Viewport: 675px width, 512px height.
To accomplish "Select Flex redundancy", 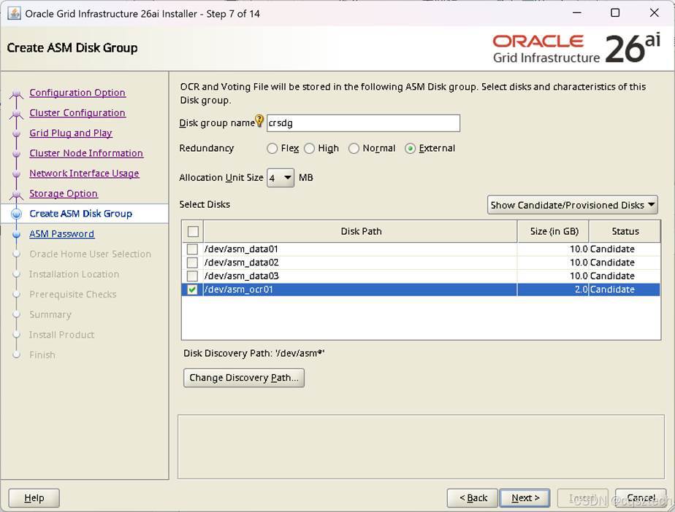I will 272,148.
